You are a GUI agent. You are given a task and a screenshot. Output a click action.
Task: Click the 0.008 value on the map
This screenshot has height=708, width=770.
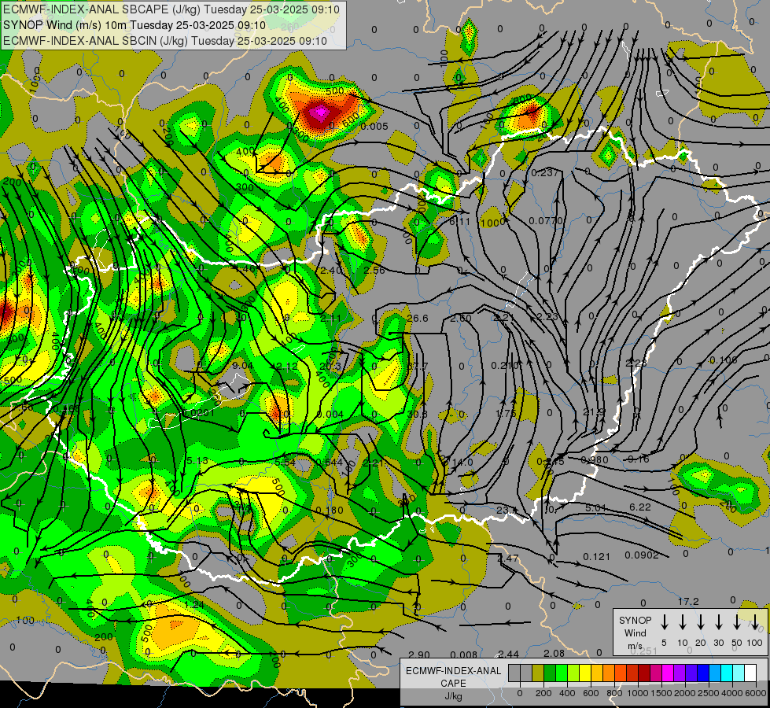pyautogui.click(x=463, y=655)
